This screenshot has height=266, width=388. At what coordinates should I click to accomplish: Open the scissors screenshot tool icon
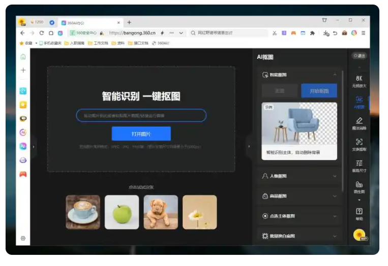pos(275,33)
